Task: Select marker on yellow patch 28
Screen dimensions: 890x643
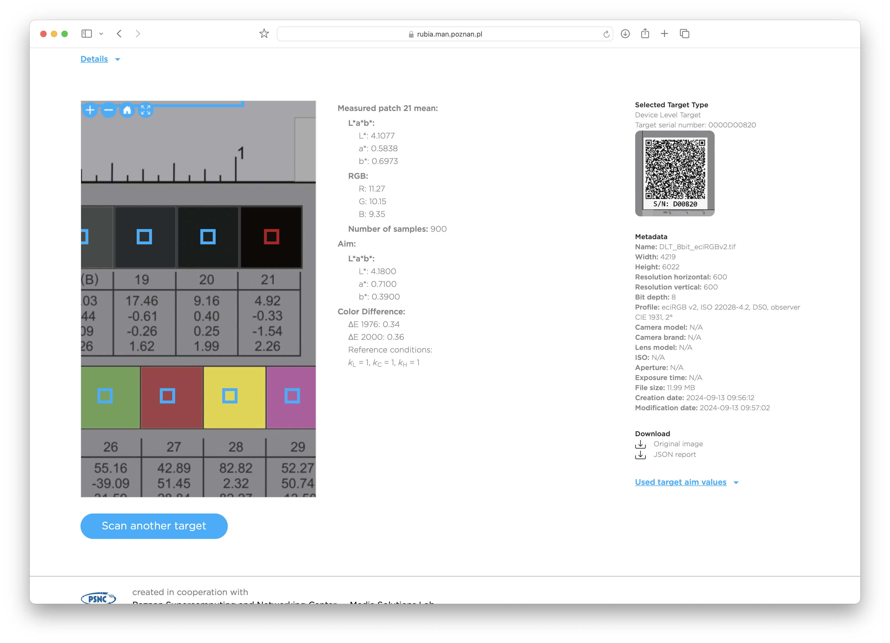Action: 230,396
